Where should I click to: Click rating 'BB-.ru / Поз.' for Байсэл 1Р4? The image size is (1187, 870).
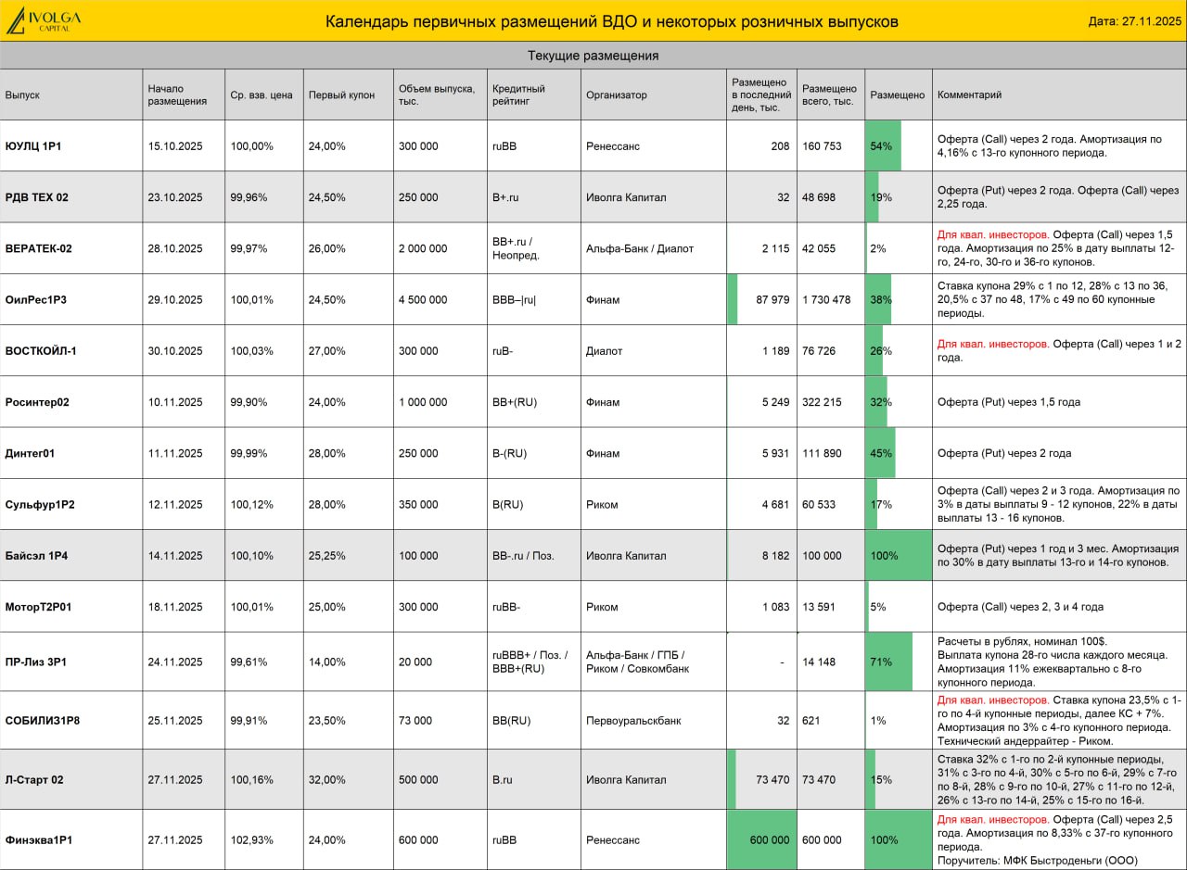[523, 556]
